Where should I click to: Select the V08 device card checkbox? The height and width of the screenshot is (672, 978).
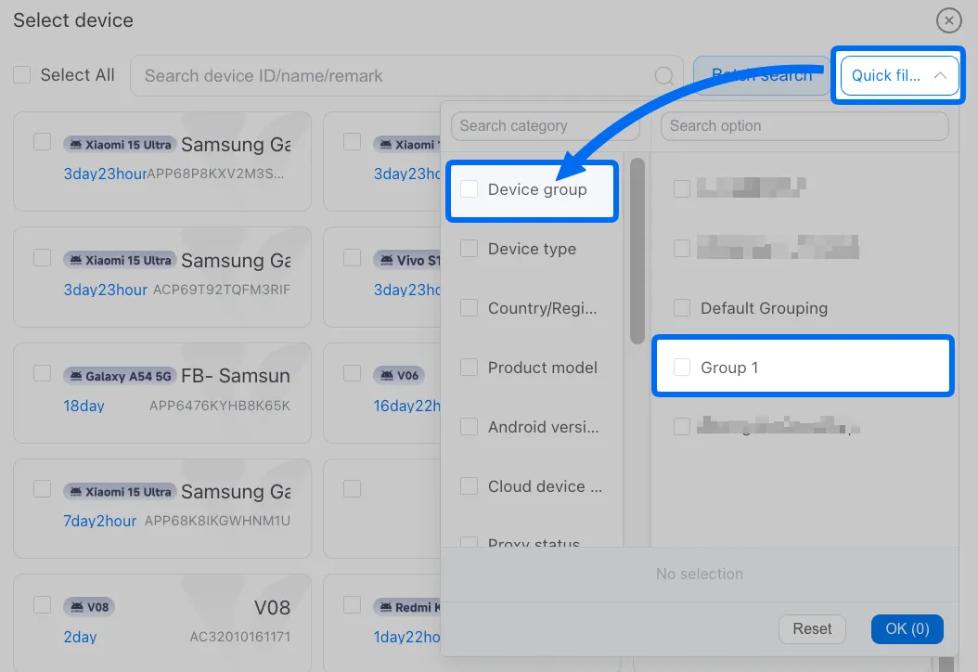[x=43, y=604]
